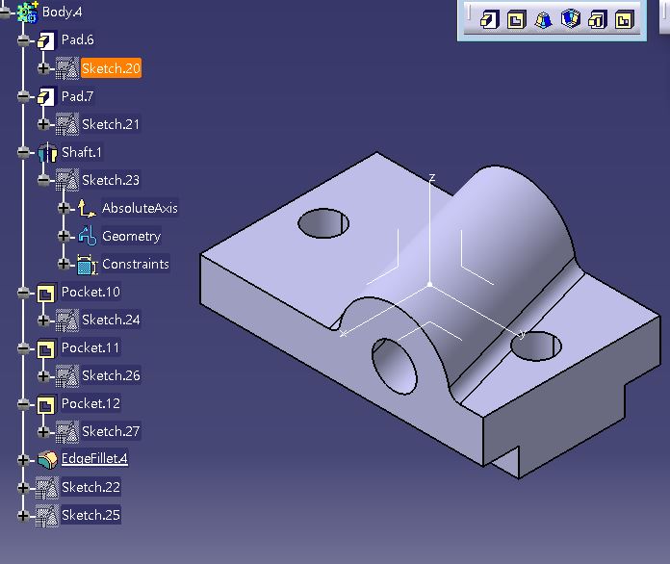Select the highlighted "Sketch.20" label
Image resolution: width=670 pixels, height=564 pixels.
point(111,68)
